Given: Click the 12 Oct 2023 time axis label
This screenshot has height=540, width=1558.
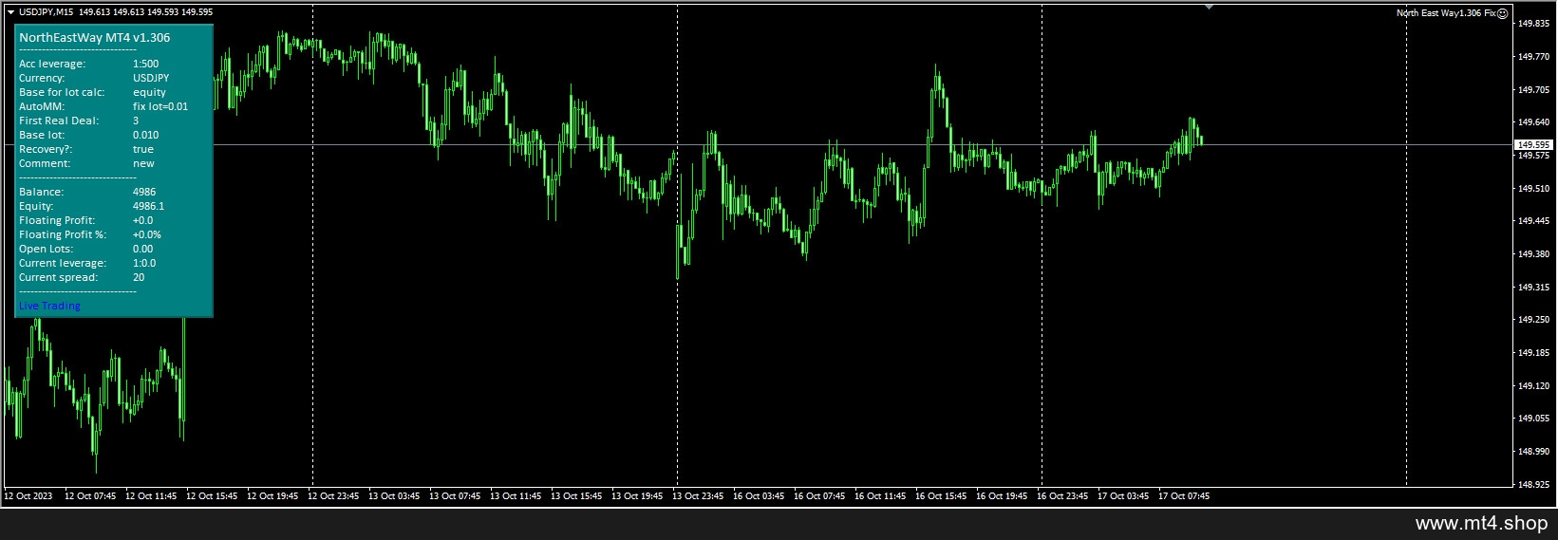Looking at the screenshot, I should [x=28, y=496].
